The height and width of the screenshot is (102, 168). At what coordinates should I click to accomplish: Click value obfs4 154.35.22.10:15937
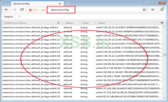point(128,28)
